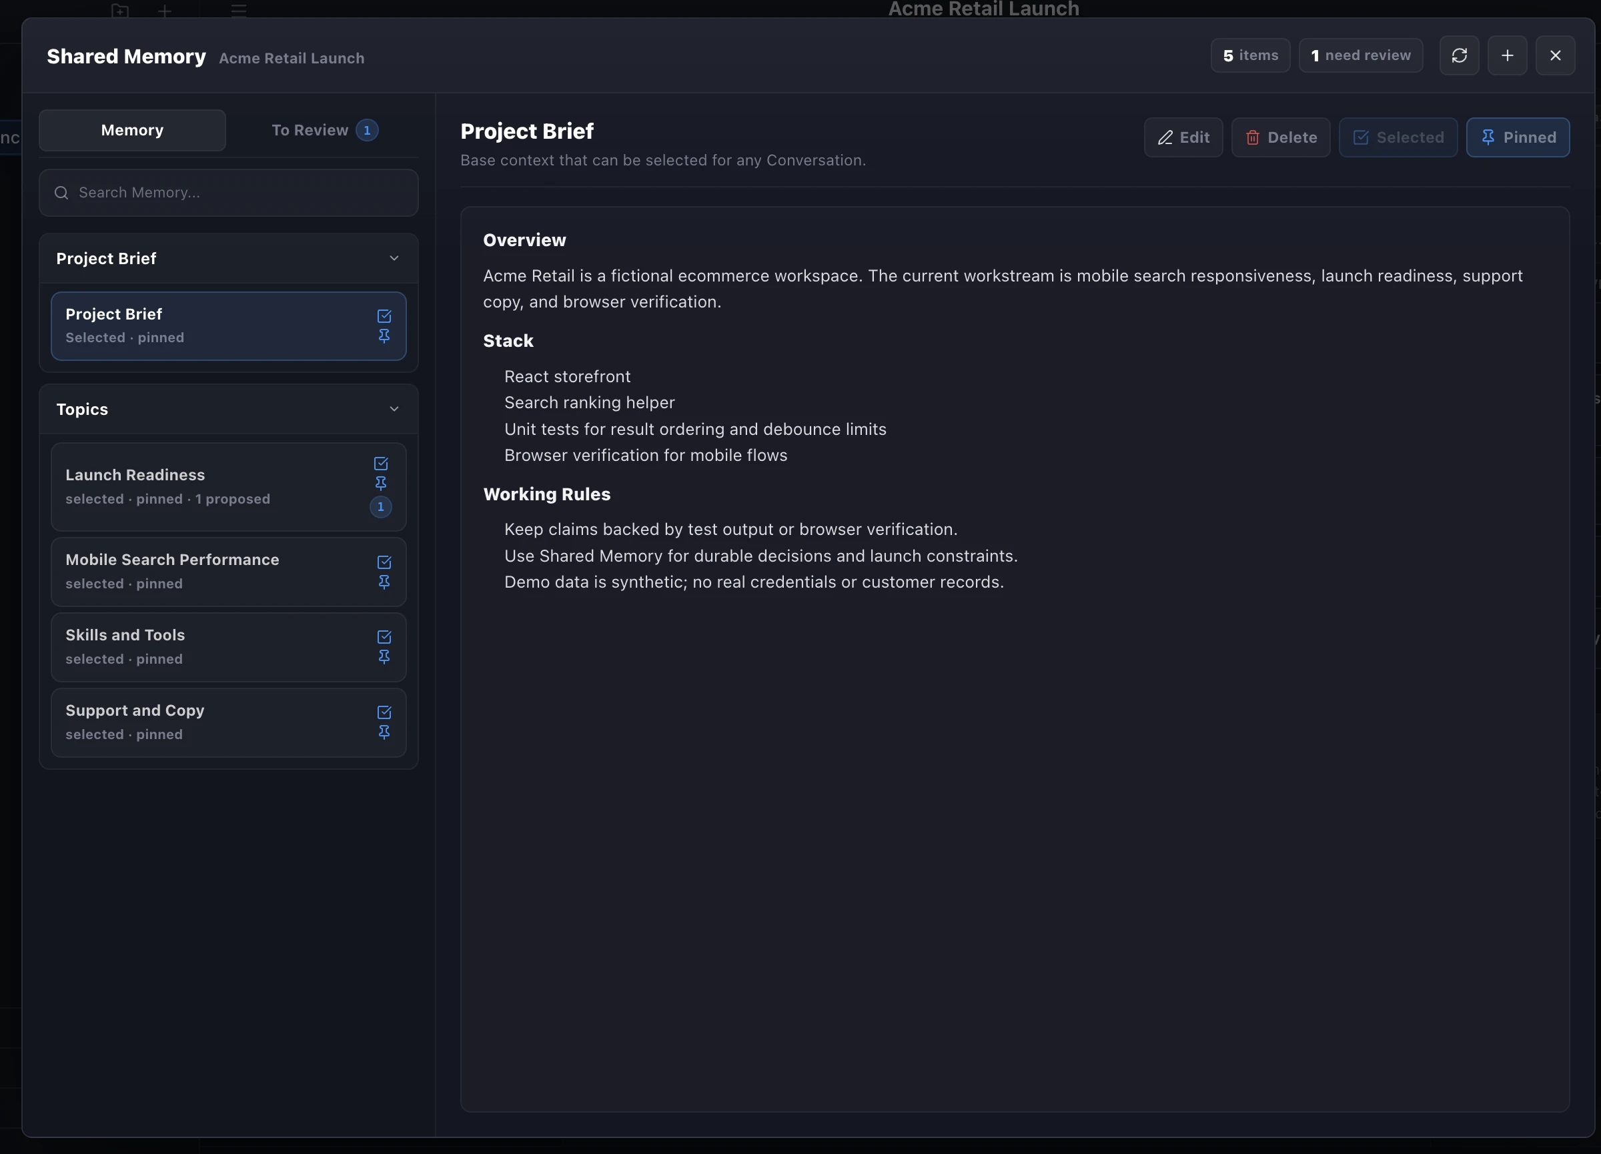
Task: Toggle pin icon on Launch Readiness card
Action: [x=380, y=484]
